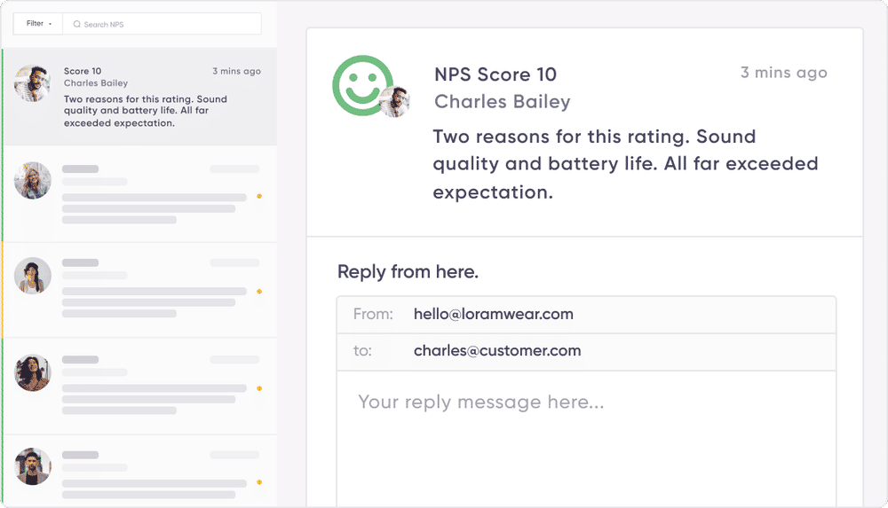Click orange dot on fifth response
Image resolution: width=888 pixels, height=508 pixels.
259,482
